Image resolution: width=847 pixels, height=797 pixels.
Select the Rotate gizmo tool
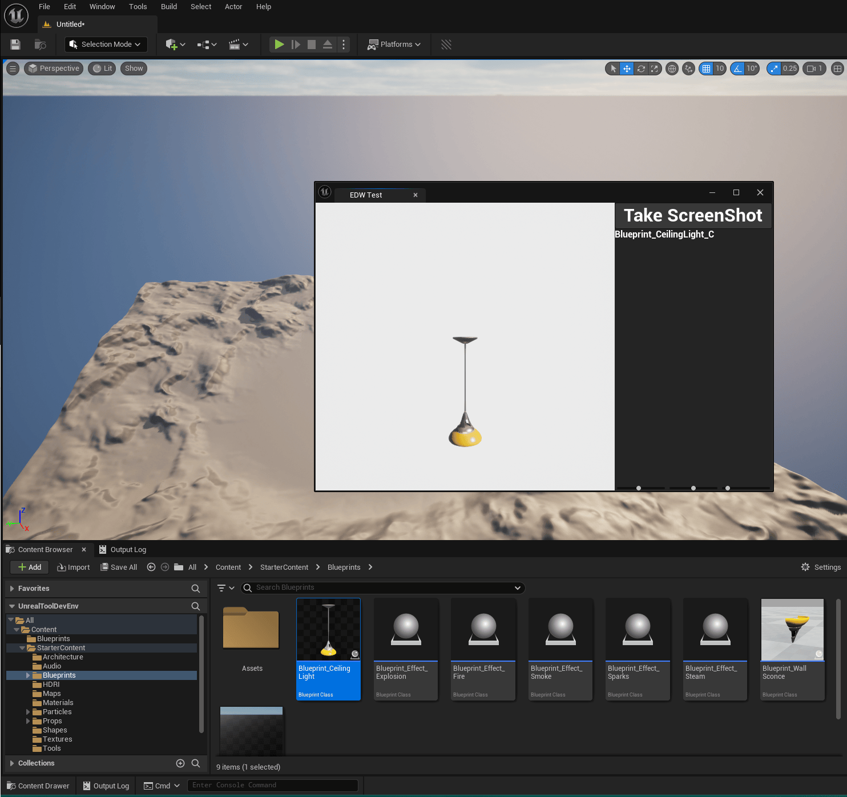(641, 69)
